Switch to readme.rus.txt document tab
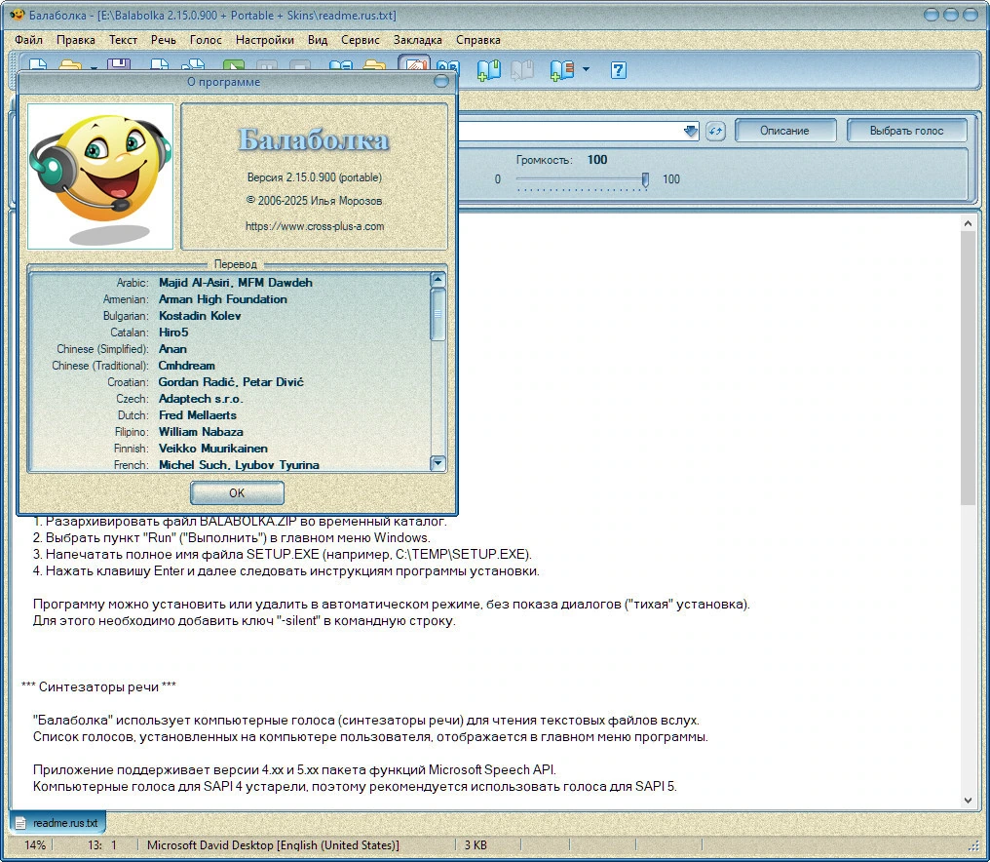This screenshot has width=990, height=862. pos(57,823)
